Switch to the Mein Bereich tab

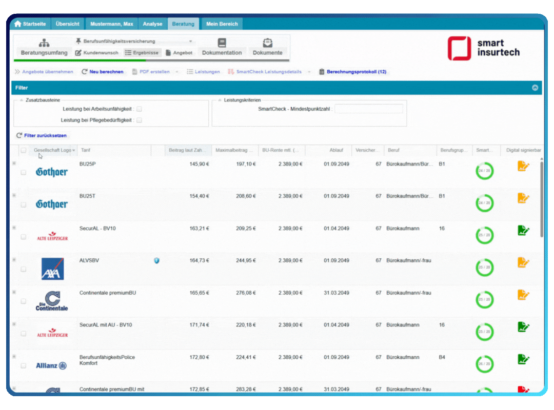[x=222, y=24]
